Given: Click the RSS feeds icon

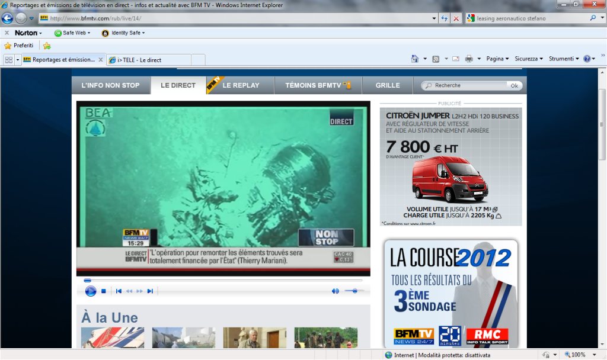Looking at the screenshot, I should 436,59.
